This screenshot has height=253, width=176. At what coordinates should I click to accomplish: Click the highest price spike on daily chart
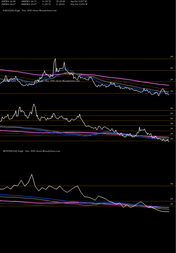click(x=55, y=59)
